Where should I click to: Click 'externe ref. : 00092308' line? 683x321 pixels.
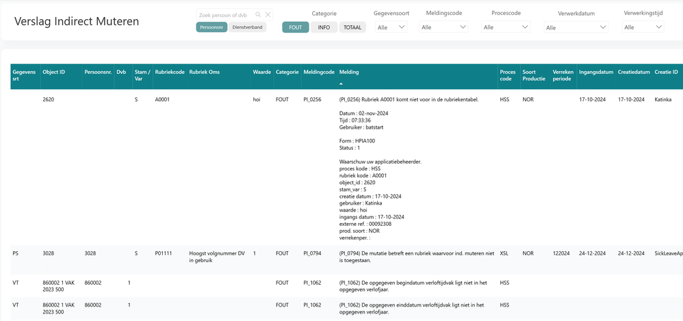[x=365, y=224]
